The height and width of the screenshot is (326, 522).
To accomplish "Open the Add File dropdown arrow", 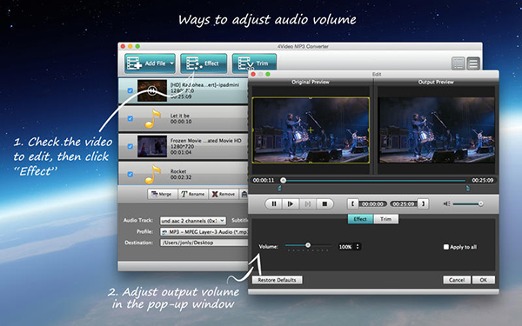I will pos(171,63).
